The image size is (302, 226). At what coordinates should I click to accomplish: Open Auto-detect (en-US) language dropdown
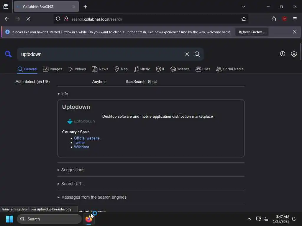click(x=32, y=82)
